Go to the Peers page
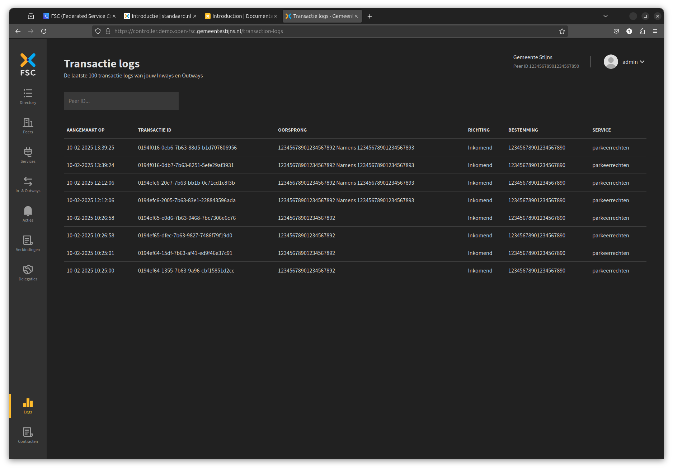The image size is (673, 469). (x=28, y=126)
